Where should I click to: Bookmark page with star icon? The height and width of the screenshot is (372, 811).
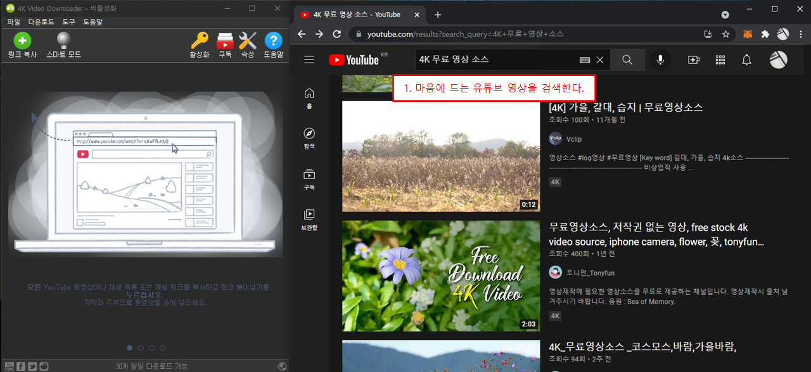[726, 34]
